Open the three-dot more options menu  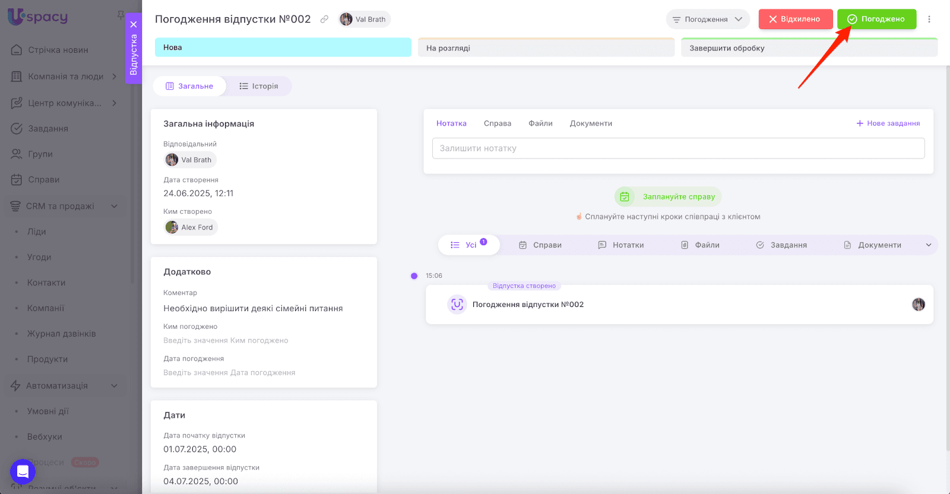coord(929,19)
